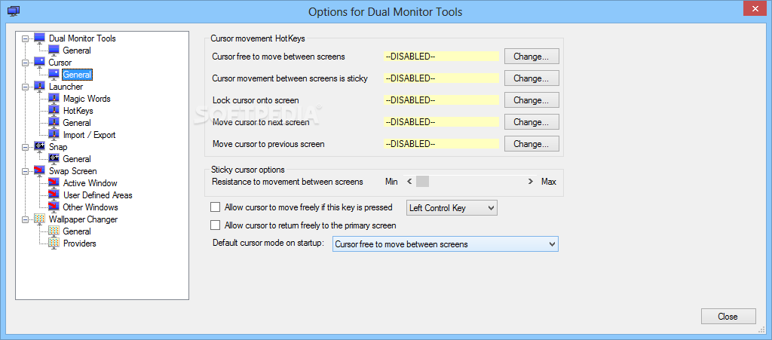
Task: Click Change for 'Cursor free to move between screens'
Action: [x=532, y=57]
